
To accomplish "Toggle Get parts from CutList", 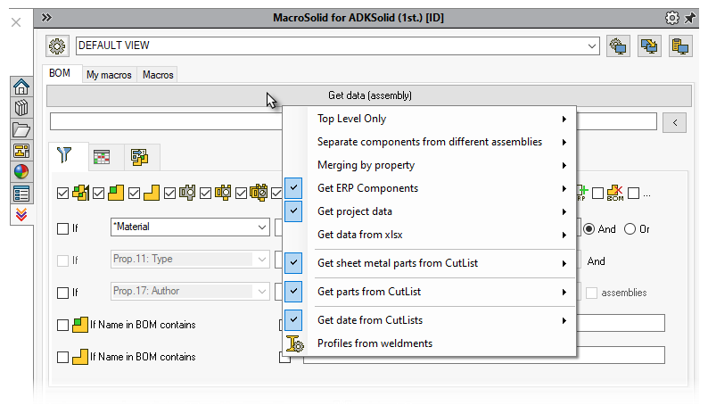I will click(430, 292).
